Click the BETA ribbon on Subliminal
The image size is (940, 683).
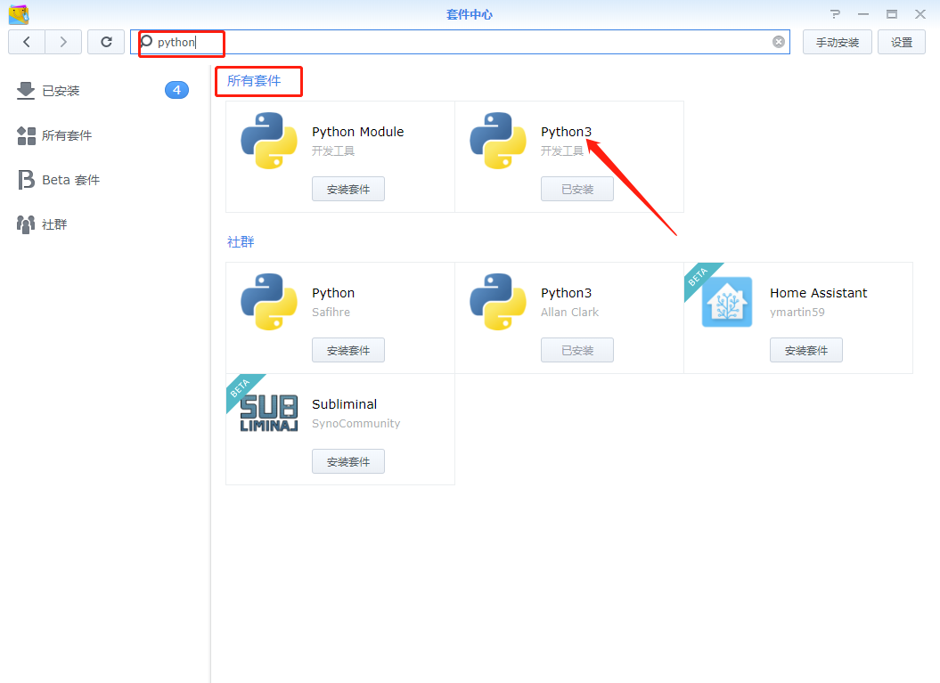click(241, 388)
